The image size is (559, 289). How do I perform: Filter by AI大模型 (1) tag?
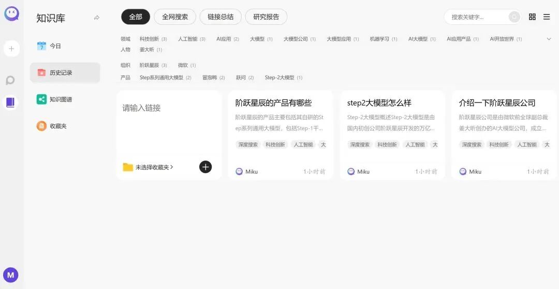422,39
